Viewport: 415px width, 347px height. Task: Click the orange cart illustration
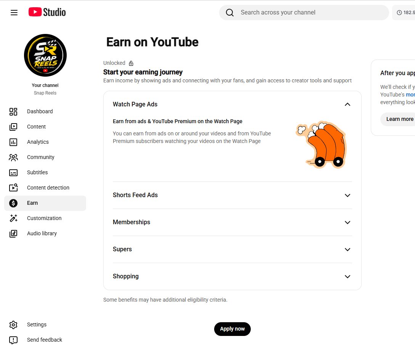[x=321, y=145]
